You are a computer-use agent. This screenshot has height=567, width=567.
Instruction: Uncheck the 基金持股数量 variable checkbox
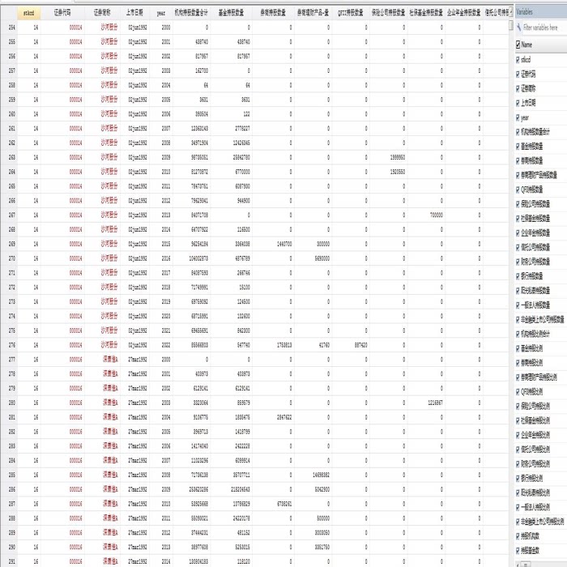518,146
